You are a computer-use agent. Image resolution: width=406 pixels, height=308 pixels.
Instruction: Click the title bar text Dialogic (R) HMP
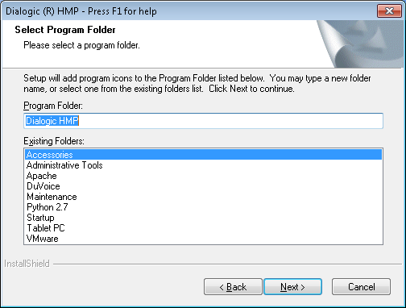tap(42, 11)
